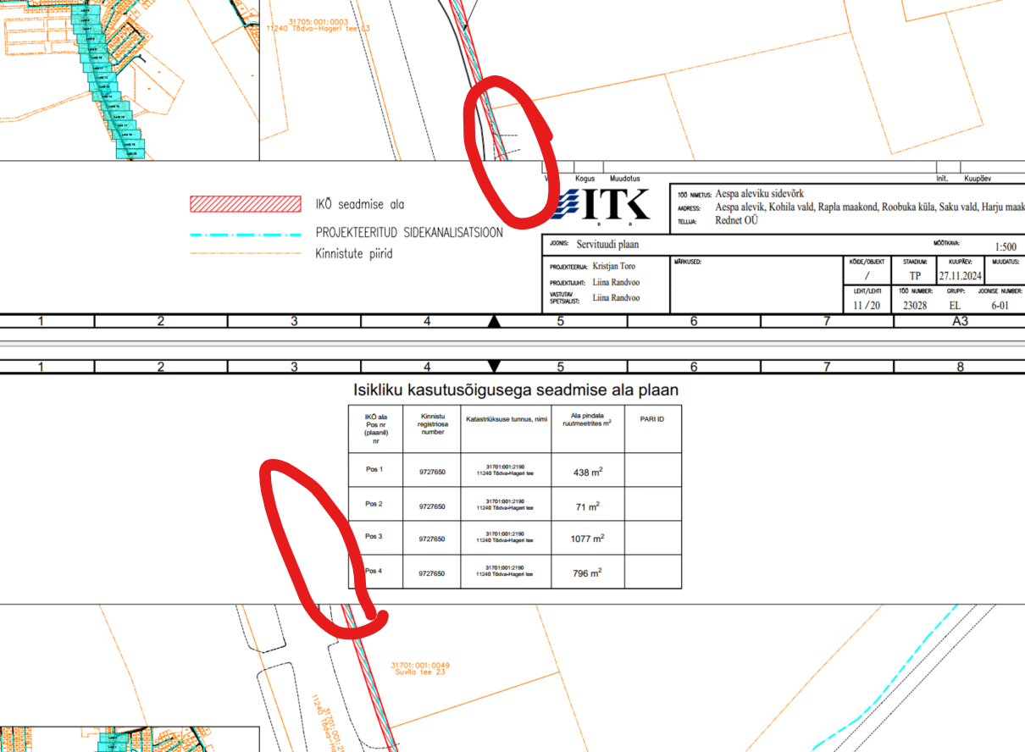Click the heading Isikliku kasutusõigusega seadmise ala plaan
This screenshot has height=752, width=1025.
[x=515, y=390]
